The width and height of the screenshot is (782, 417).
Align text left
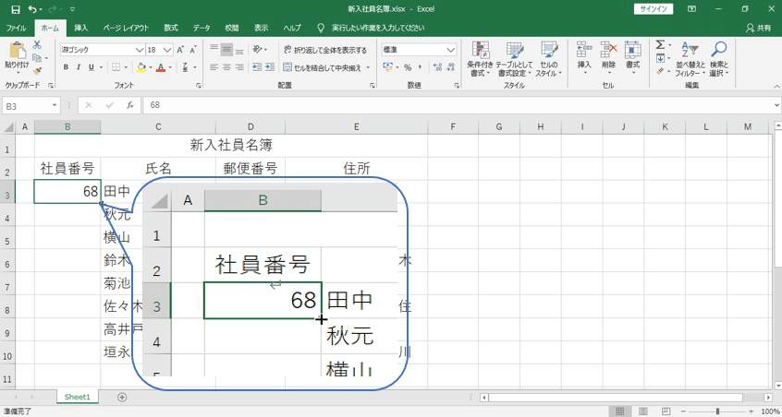[x=214, y=67]
